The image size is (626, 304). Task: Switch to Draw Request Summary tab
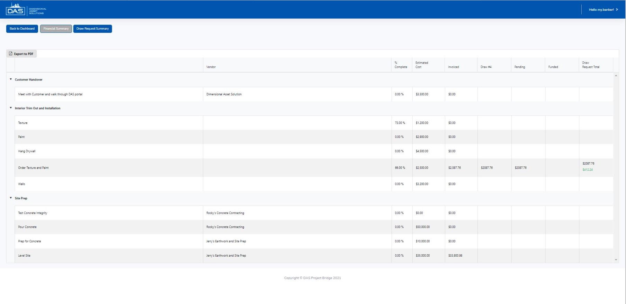pos(92,29)
